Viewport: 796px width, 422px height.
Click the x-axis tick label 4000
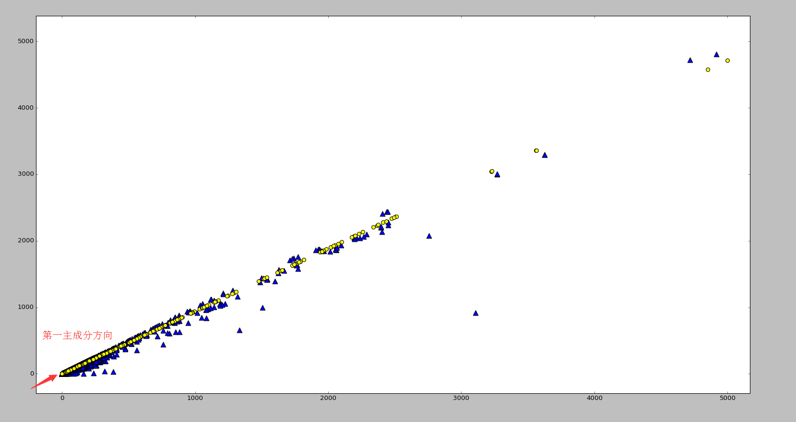pyautogui.click(x=594, y=398)
